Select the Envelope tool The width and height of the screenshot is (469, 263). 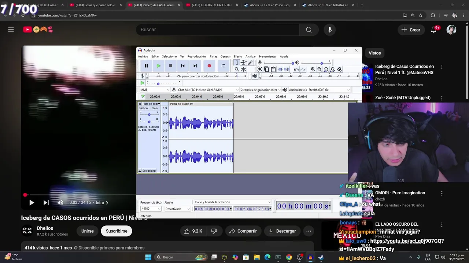pyautogui.click(x=243, y=62)
